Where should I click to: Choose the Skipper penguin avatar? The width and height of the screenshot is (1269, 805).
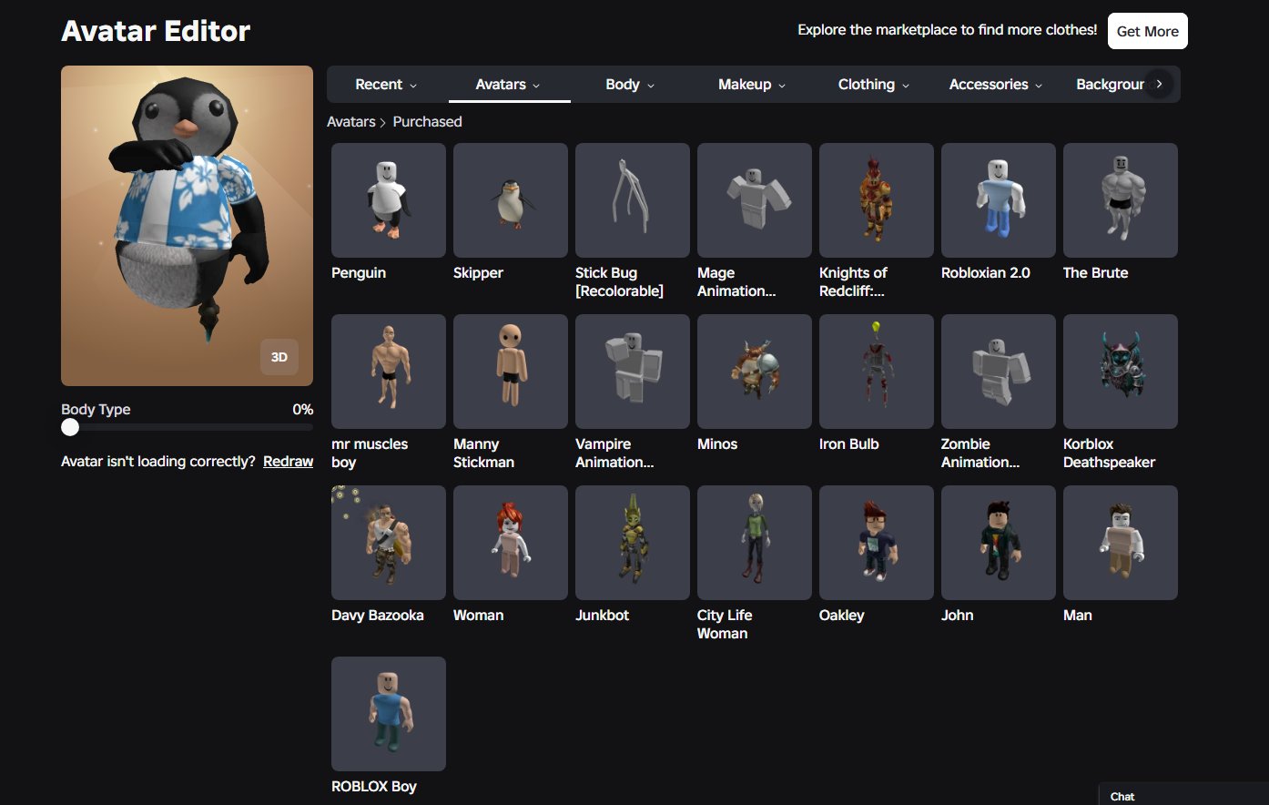(x=511, y=200)
